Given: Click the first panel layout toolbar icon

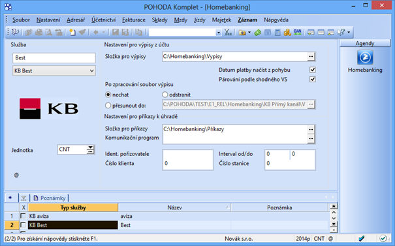Looking at the screenshot, I should [311, 32].
